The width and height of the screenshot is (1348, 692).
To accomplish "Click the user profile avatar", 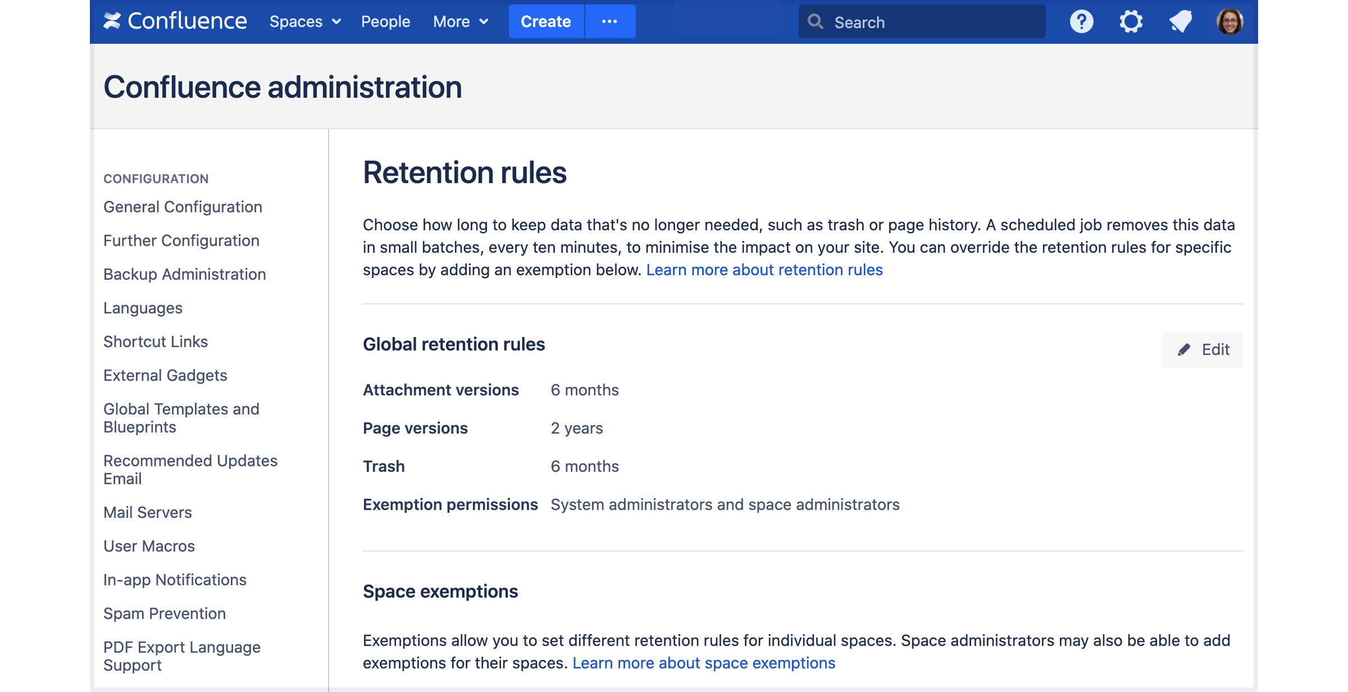I will [x=1229, y=22].
